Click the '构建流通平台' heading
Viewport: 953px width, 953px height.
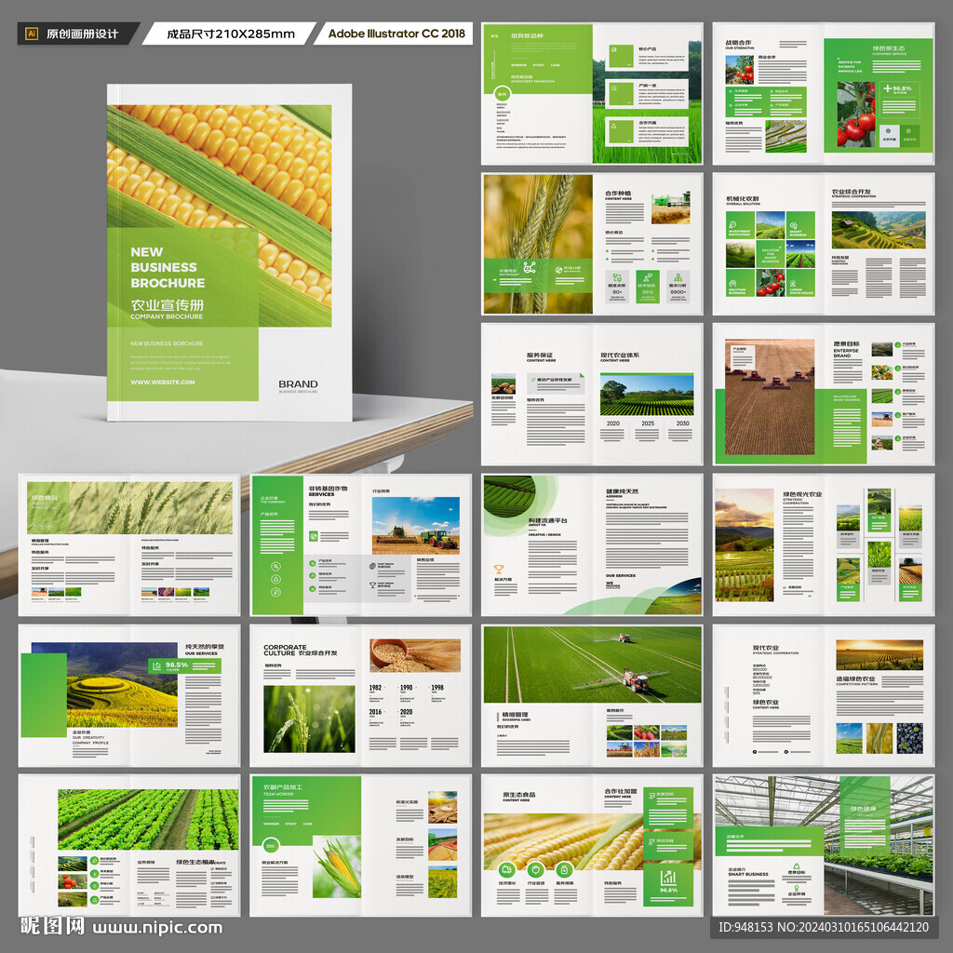[x=547, y=520]
